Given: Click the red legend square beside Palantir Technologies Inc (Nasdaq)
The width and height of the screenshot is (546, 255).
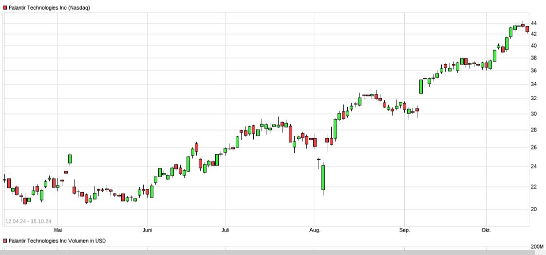Looking at the screenshot, I should [x=5, y=8].
